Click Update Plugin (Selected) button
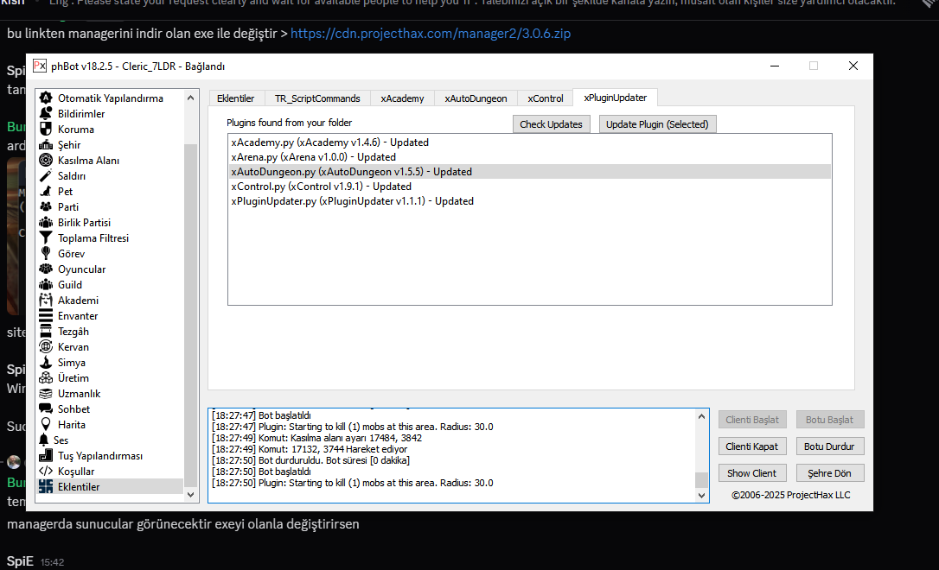939x570 pixels. point(657,124)
